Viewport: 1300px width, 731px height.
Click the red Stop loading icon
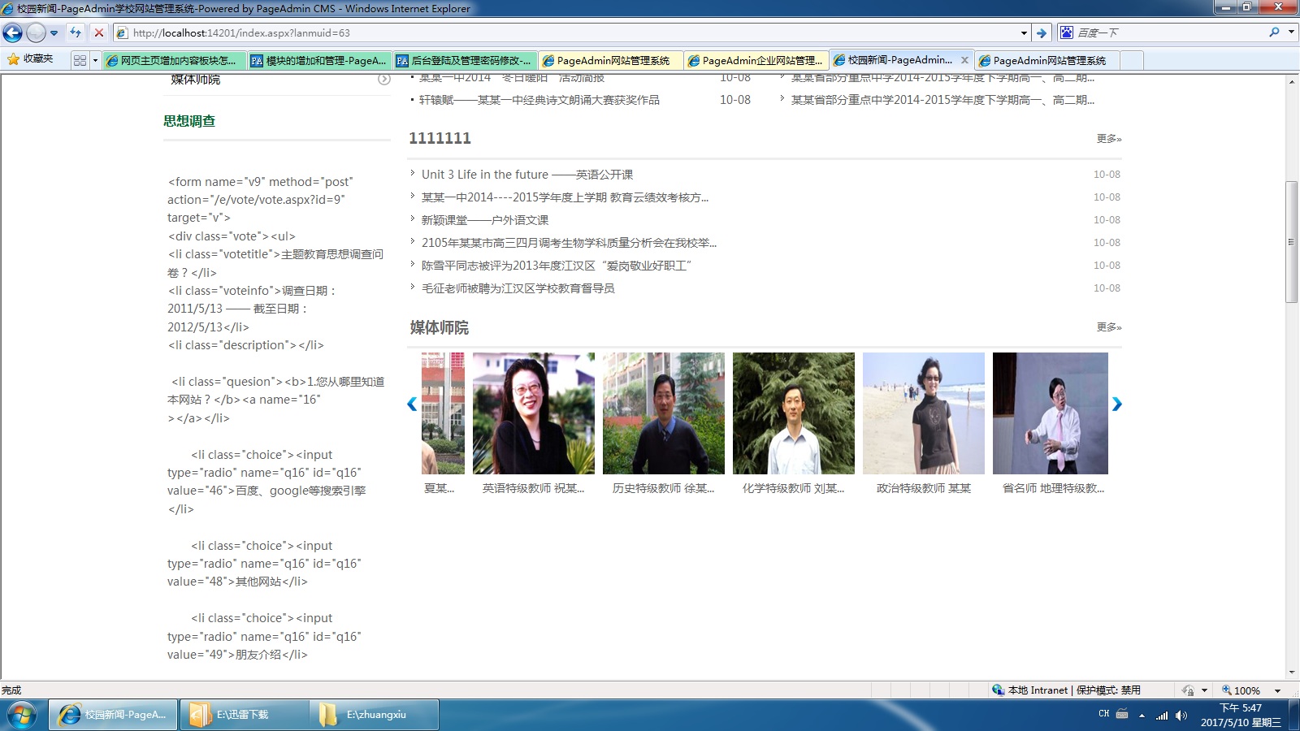tap(99, 32)
